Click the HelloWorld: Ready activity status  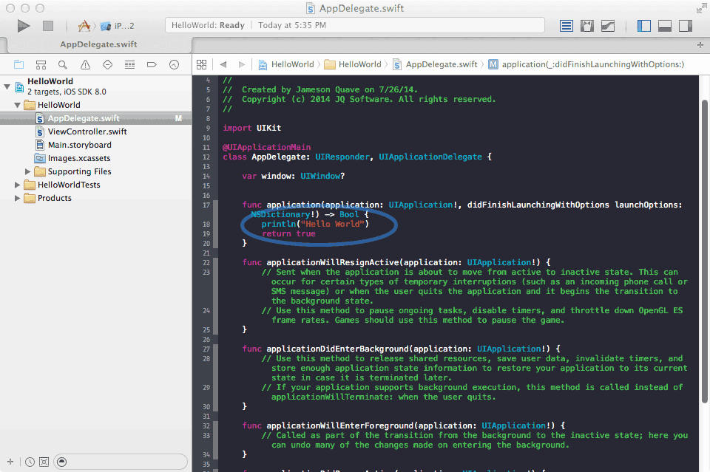coord(208,25)
